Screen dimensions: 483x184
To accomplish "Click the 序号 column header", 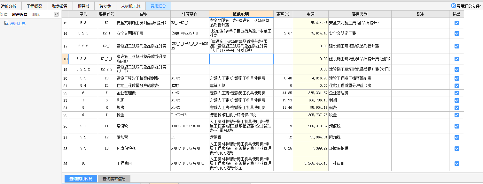I will pyautogui.click(x=83, y=14).
